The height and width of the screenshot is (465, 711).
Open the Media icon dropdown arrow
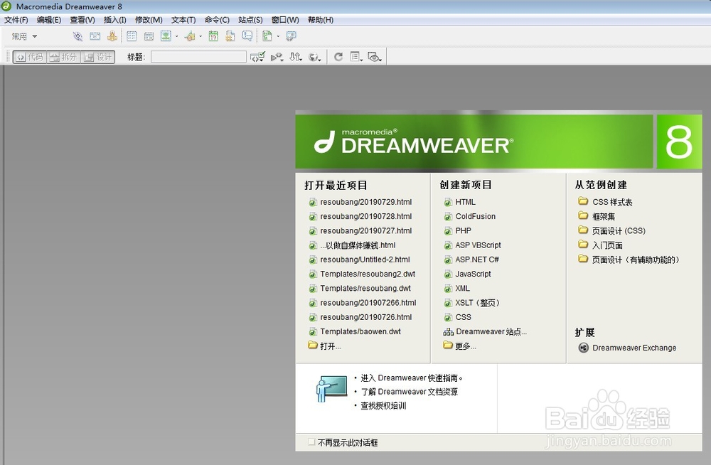tap(201, 37)
